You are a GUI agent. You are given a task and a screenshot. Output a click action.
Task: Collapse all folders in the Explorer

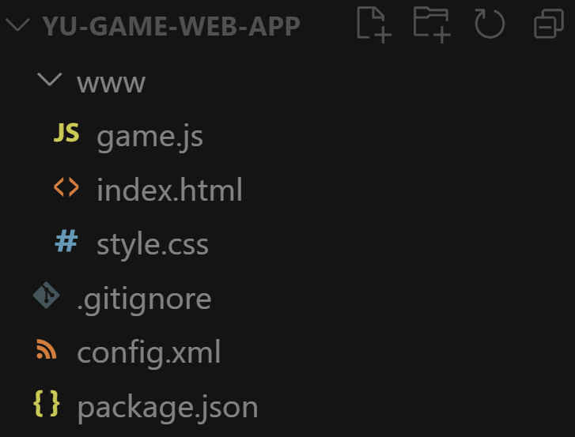click(x=549, y=24)
